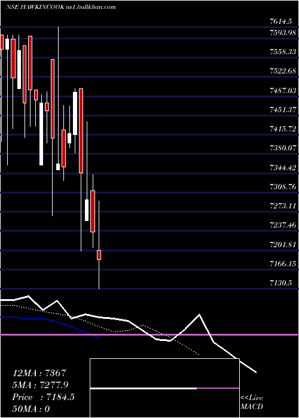The width and height of the screenshot is (299, 418).
Task: Select the 50MA : 0 readout
Action: [x=31, y=409]
